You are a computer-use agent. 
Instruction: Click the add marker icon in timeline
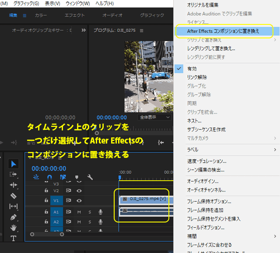coord(77,177)
